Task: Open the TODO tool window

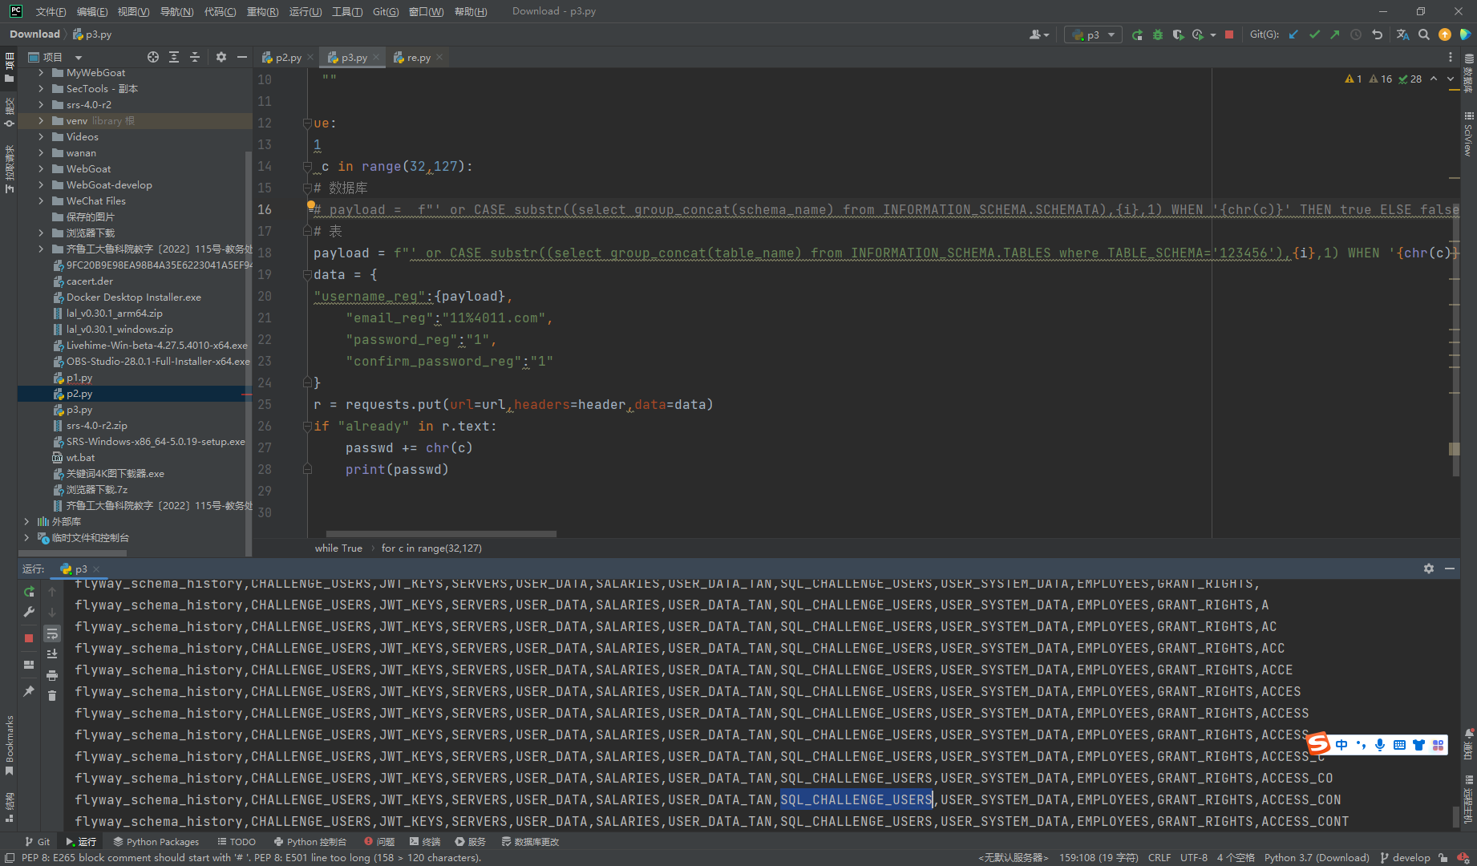Action: 237,842
